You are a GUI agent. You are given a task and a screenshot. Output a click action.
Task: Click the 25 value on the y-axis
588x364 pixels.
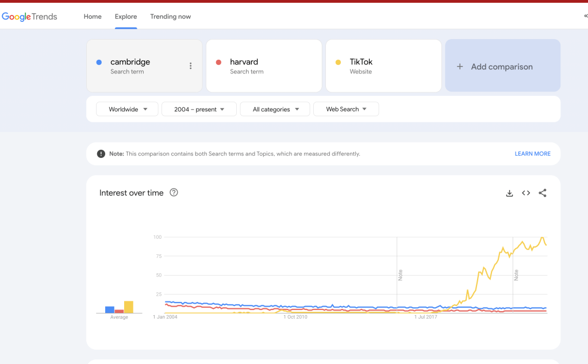coord(159,295)
